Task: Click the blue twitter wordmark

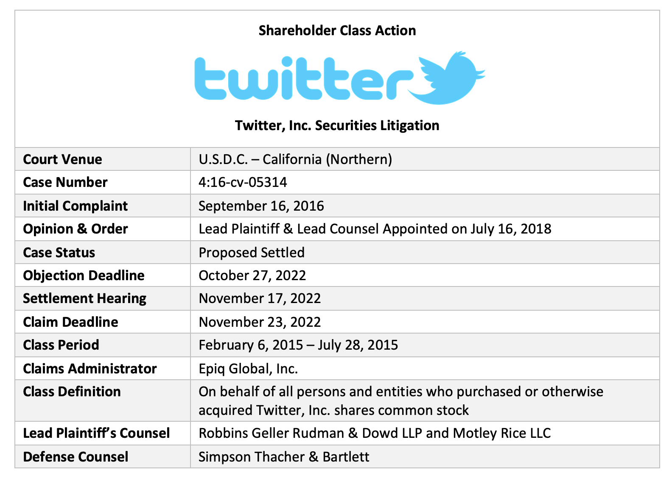Action: tap(303, 79)
